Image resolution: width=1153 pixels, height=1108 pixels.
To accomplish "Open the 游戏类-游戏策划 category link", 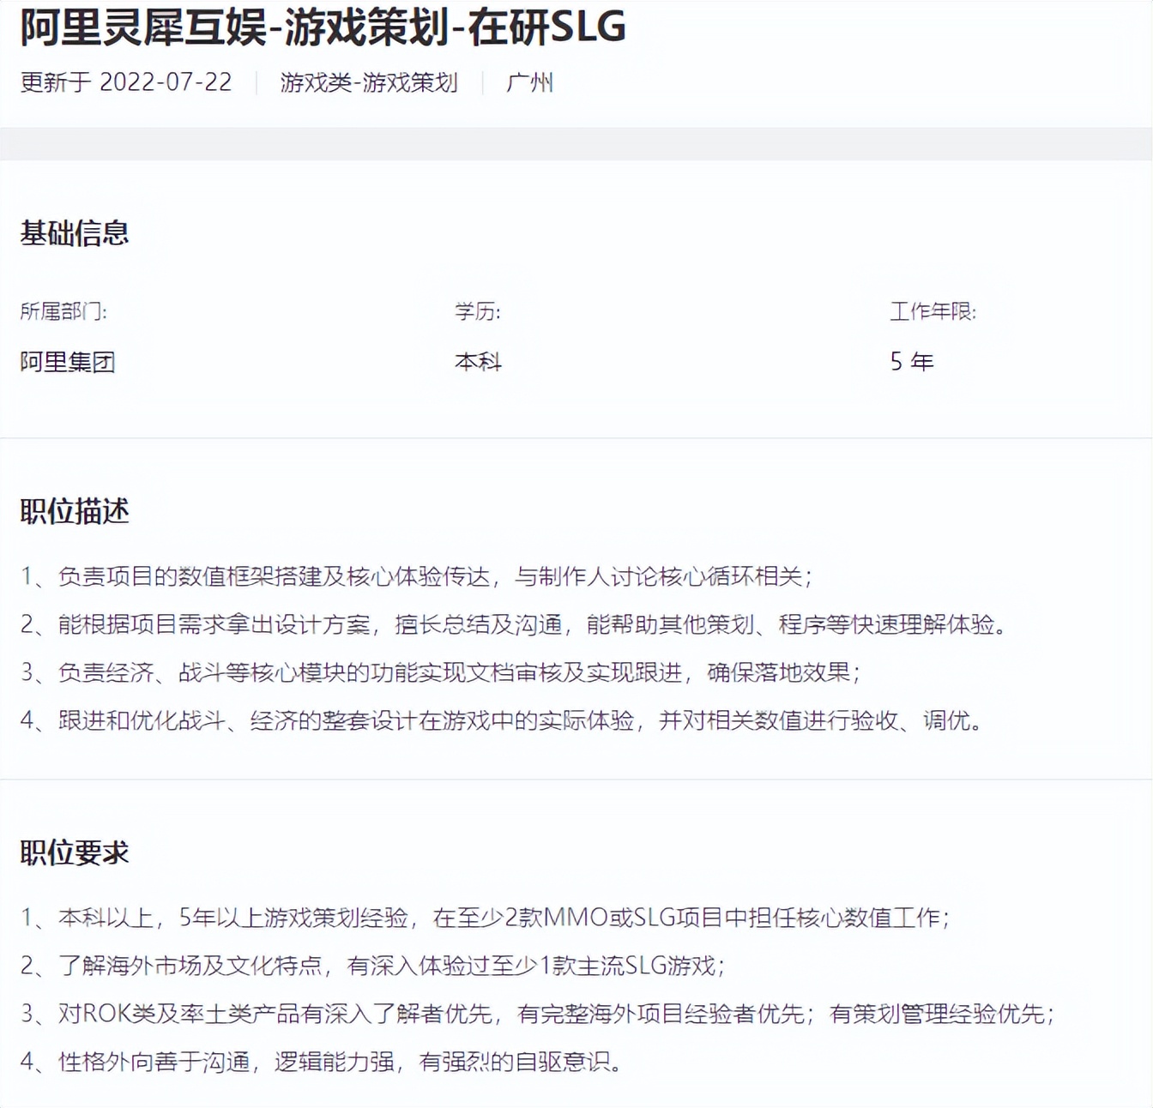I will pos(367,82).
